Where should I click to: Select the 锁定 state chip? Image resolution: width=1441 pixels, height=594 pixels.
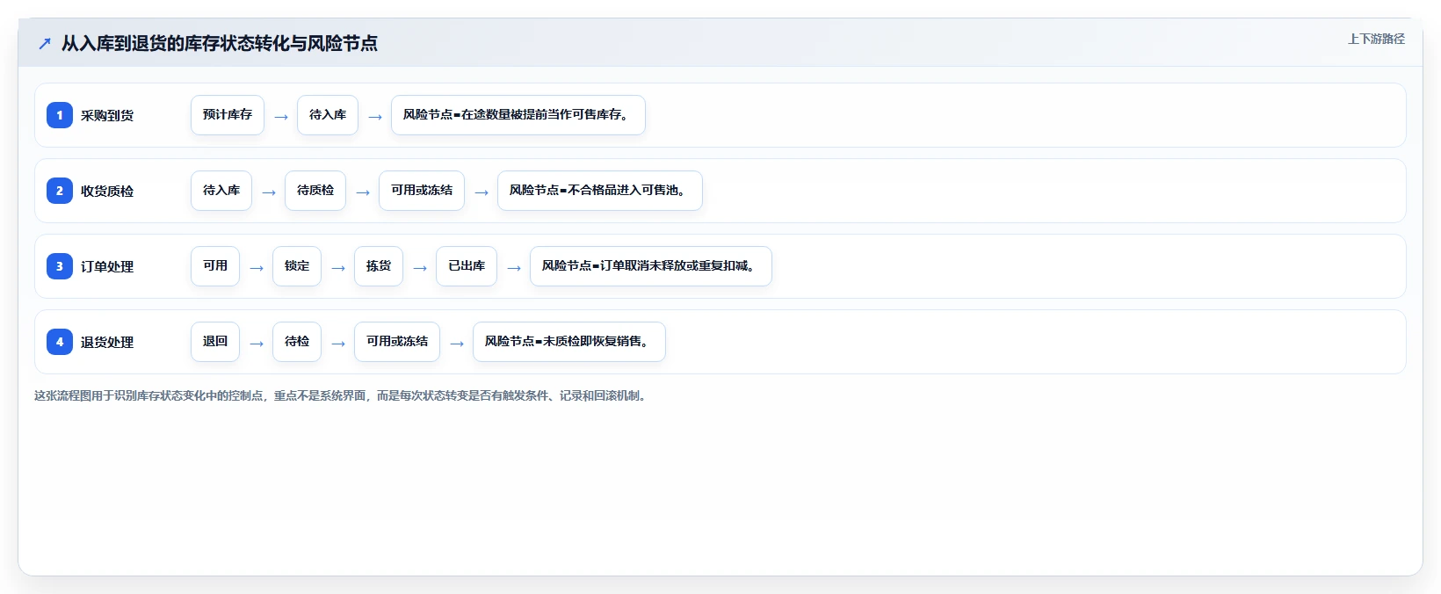(297, 266)
